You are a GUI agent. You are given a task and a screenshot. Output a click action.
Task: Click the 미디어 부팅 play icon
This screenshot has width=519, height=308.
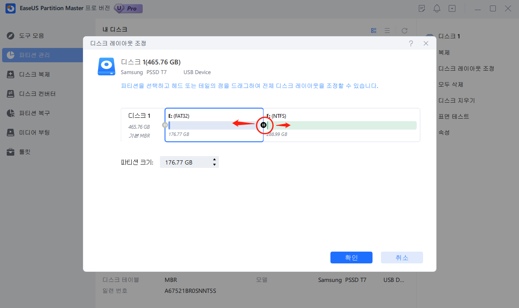pos(11,133)
